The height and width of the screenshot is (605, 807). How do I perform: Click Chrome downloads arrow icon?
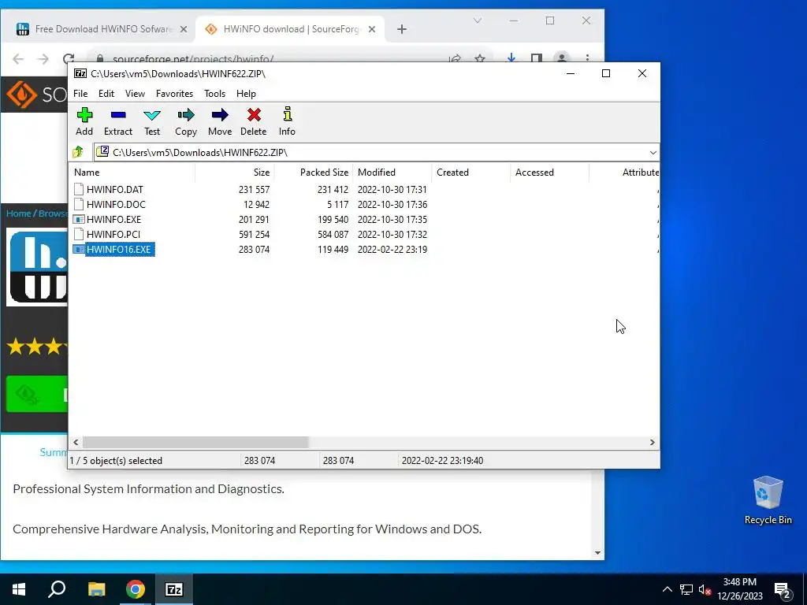511,58
